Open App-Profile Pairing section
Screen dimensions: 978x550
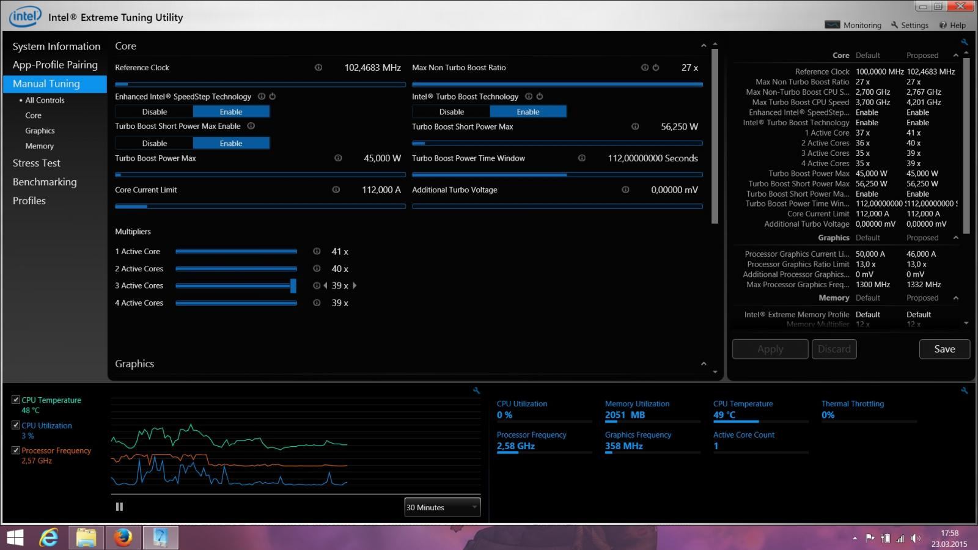(x=55, y=65)
